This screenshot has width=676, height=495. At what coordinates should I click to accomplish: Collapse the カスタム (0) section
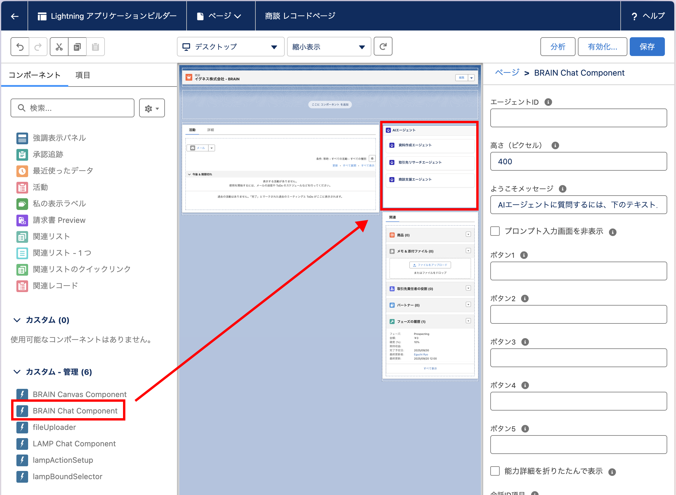pyautogui.click(x=17, y=320)
